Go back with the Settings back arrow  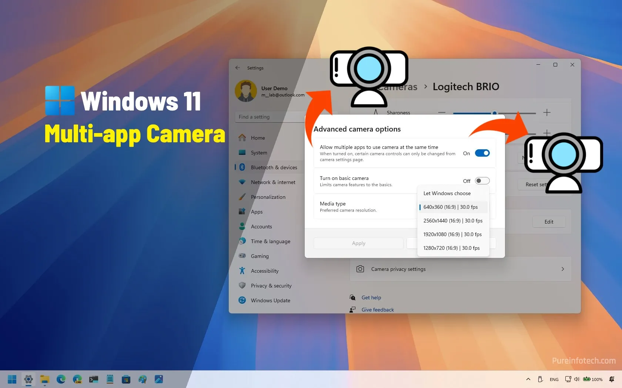click(238, 68)
